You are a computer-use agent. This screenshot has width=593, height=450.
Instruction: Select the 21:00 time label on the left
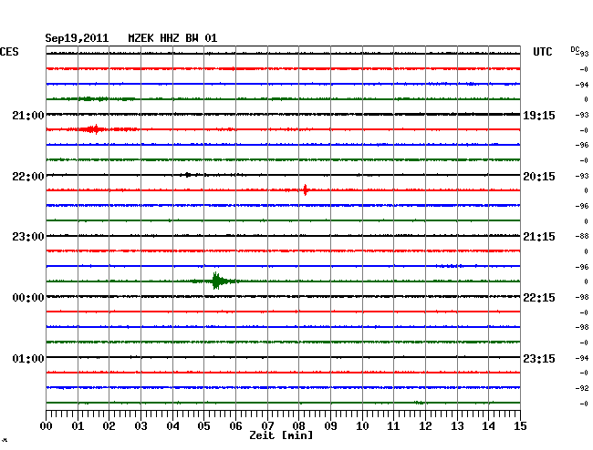coord(28,116)
